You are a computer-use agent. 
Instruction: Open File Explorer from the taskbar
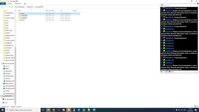click(x=49, y=110)
